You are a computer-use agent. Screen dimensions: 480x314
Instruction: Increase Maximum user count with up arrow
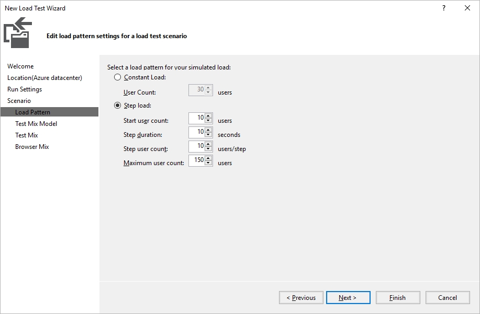208,158
